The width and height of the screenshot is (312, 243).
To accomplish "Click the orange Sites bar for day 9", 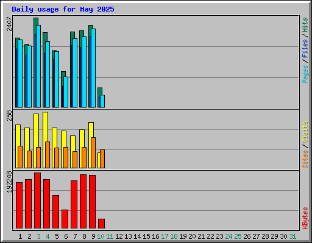I will click(93, 152).
